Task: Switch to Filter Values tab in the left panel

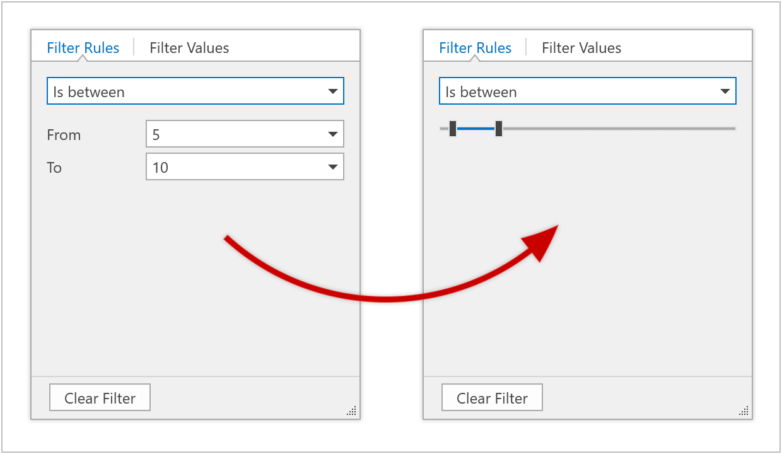Action: 189,48
